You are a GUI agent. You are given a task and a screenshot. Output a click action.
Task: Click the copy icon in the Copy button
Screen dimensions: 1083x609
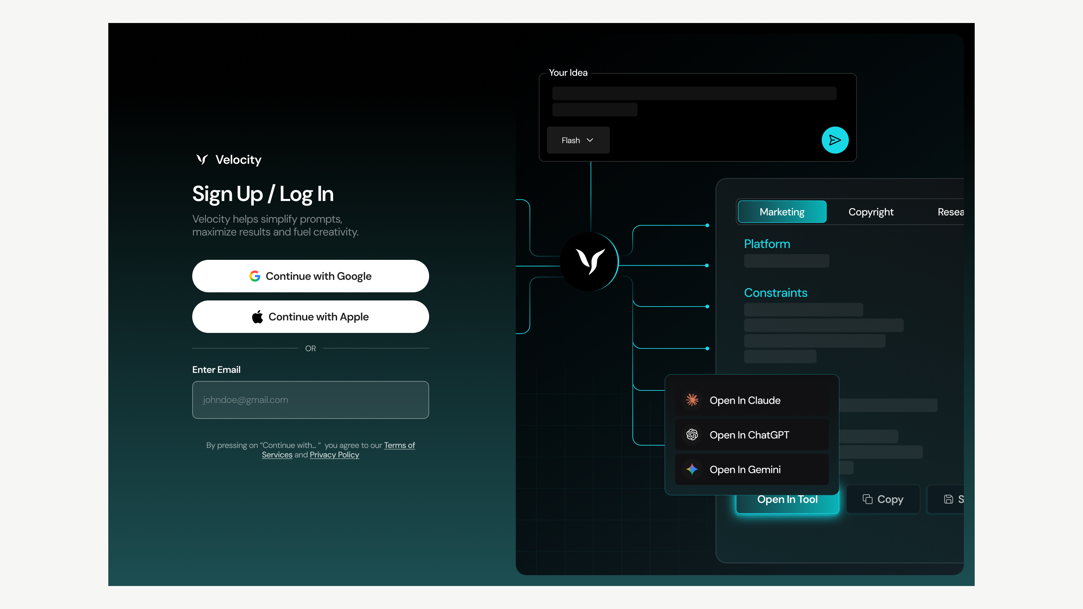point(867,499)
